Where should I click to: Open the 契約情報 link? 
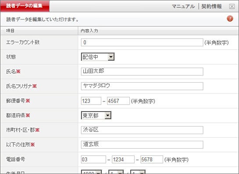[x=211, y=7]
